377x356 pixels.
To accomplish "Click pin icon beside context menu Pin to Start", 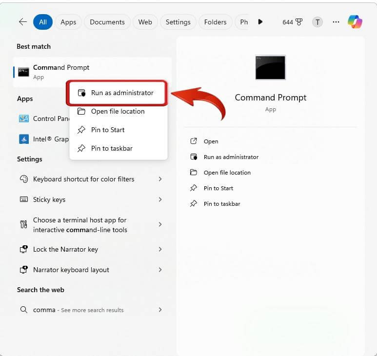I will tap(81, 130).
